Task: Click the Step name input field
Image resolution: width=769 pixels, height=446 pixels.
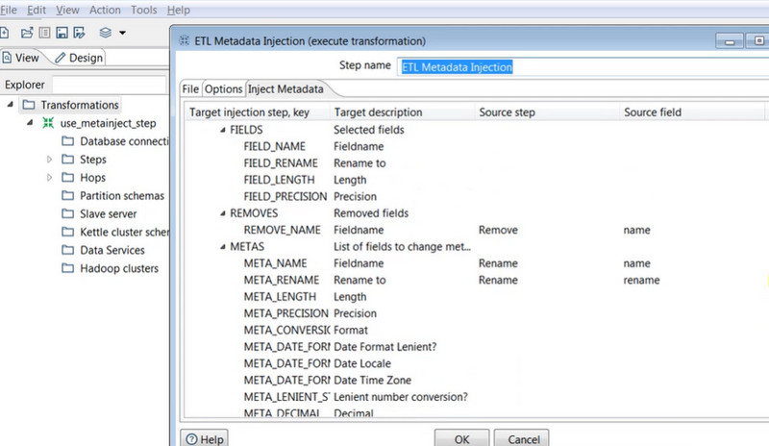Action: coord(577,66)
